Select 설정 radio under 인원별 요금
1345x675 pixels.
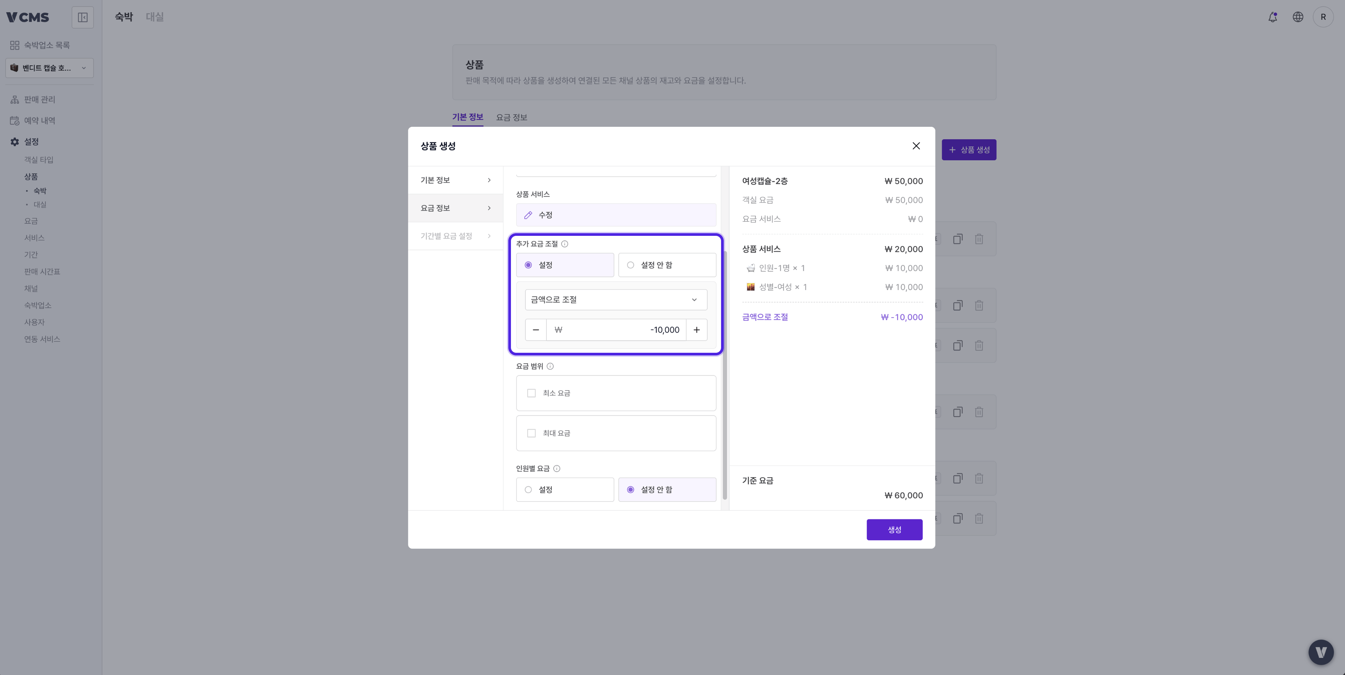(565, 489)
